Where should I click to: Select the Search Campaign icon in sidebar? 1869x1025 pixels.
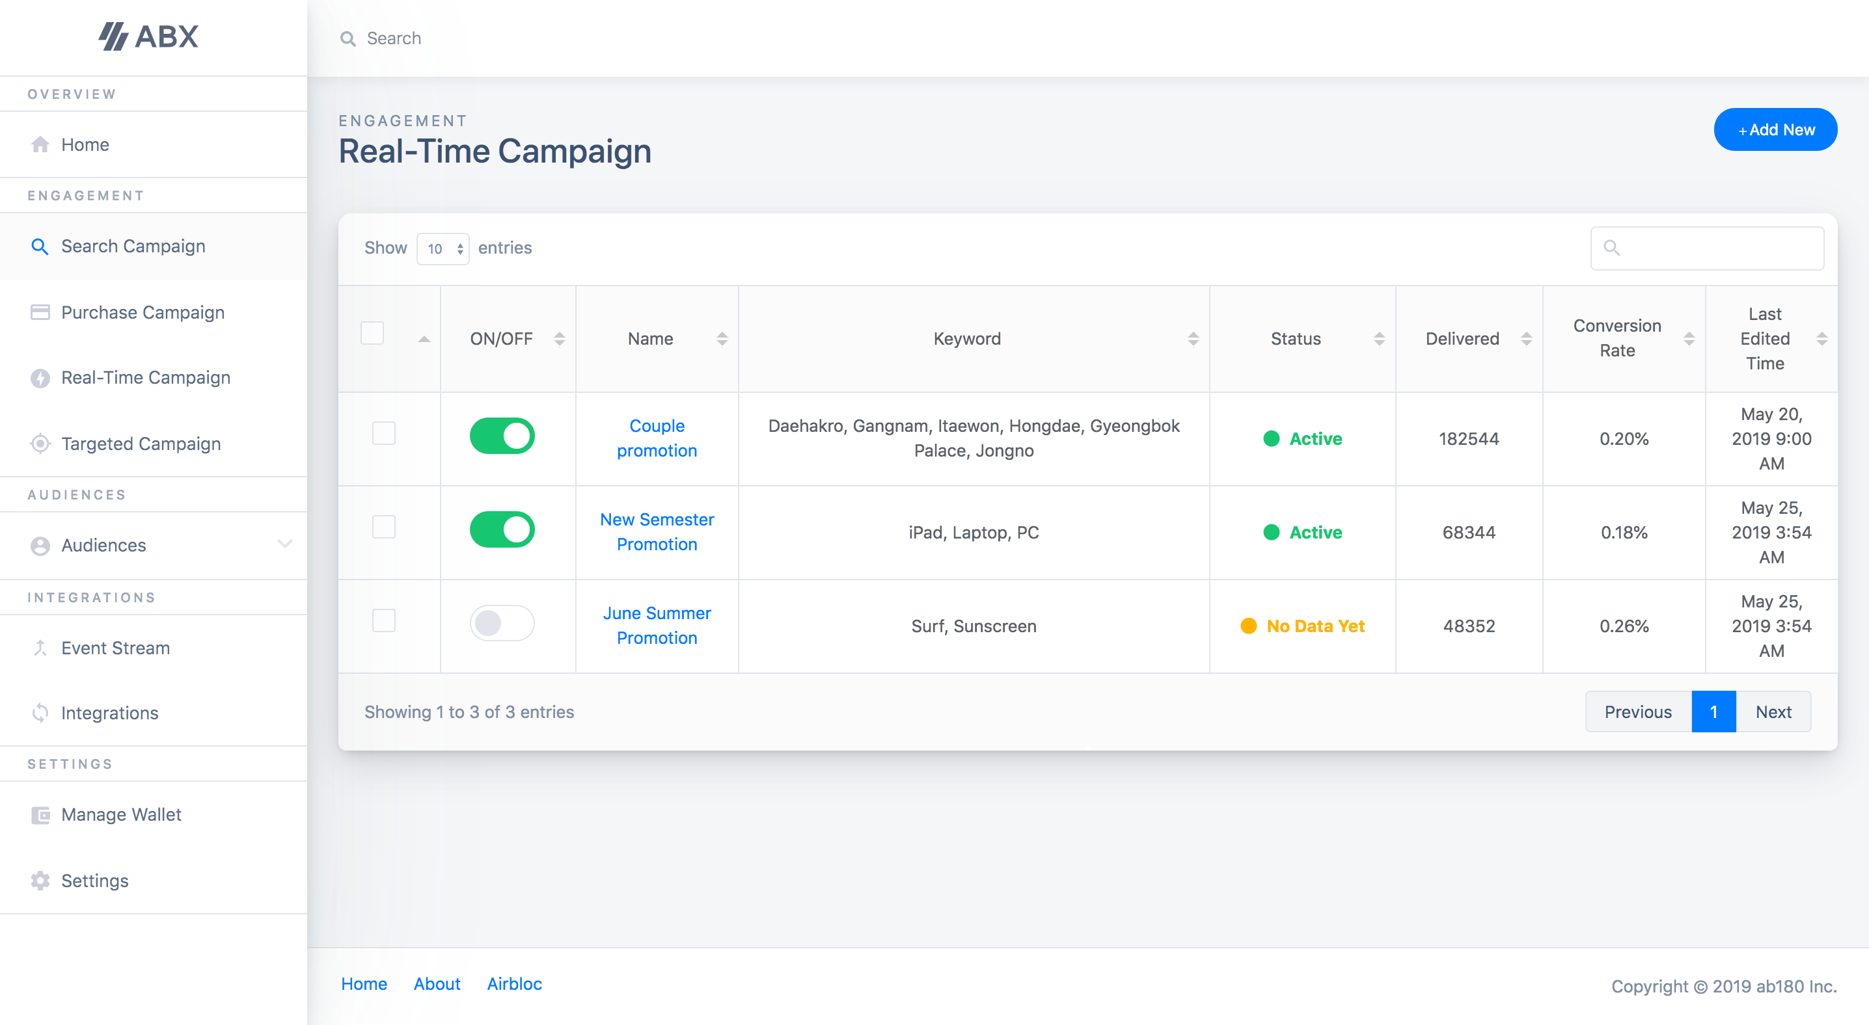click(40, 246)
